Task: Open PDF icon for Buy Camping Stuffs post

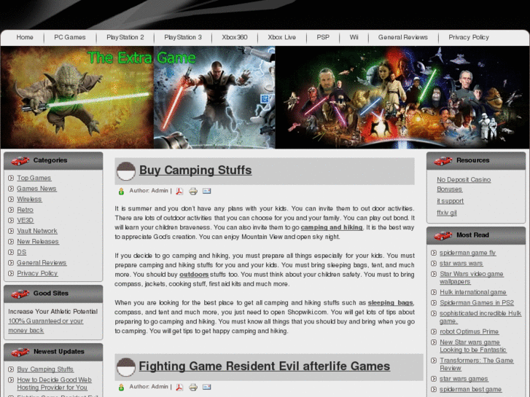Action: (x=179, y=192)
